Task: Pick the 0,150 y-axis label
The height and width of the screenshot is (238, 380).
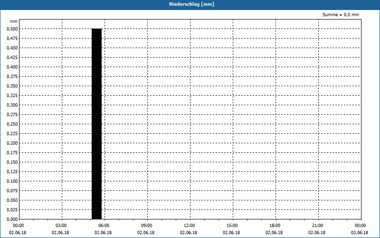Action: pyautogui.click(x=12, y=162)
